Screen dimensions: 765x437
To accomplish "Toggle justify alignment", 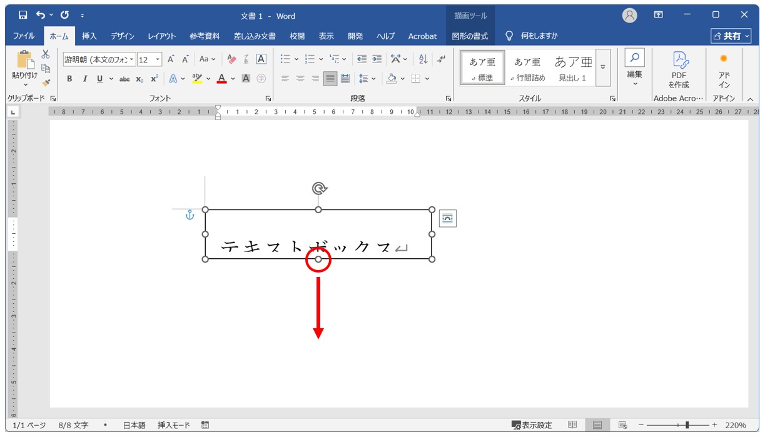I will (330, 79).
